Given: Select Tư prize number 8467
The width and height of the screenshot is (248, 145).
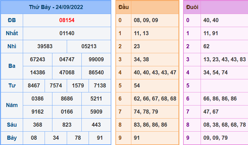Looking at the screenshot, I should (x=34, y=86).
